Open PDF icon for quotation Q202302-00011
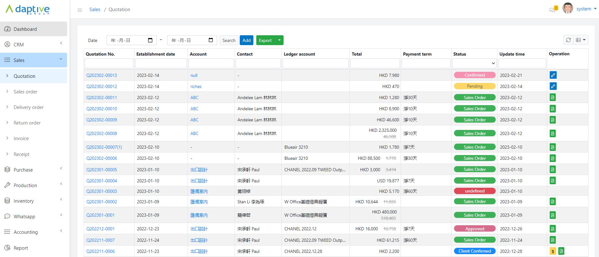The height and width of the screenshot is (257, 599). (553, 98)
